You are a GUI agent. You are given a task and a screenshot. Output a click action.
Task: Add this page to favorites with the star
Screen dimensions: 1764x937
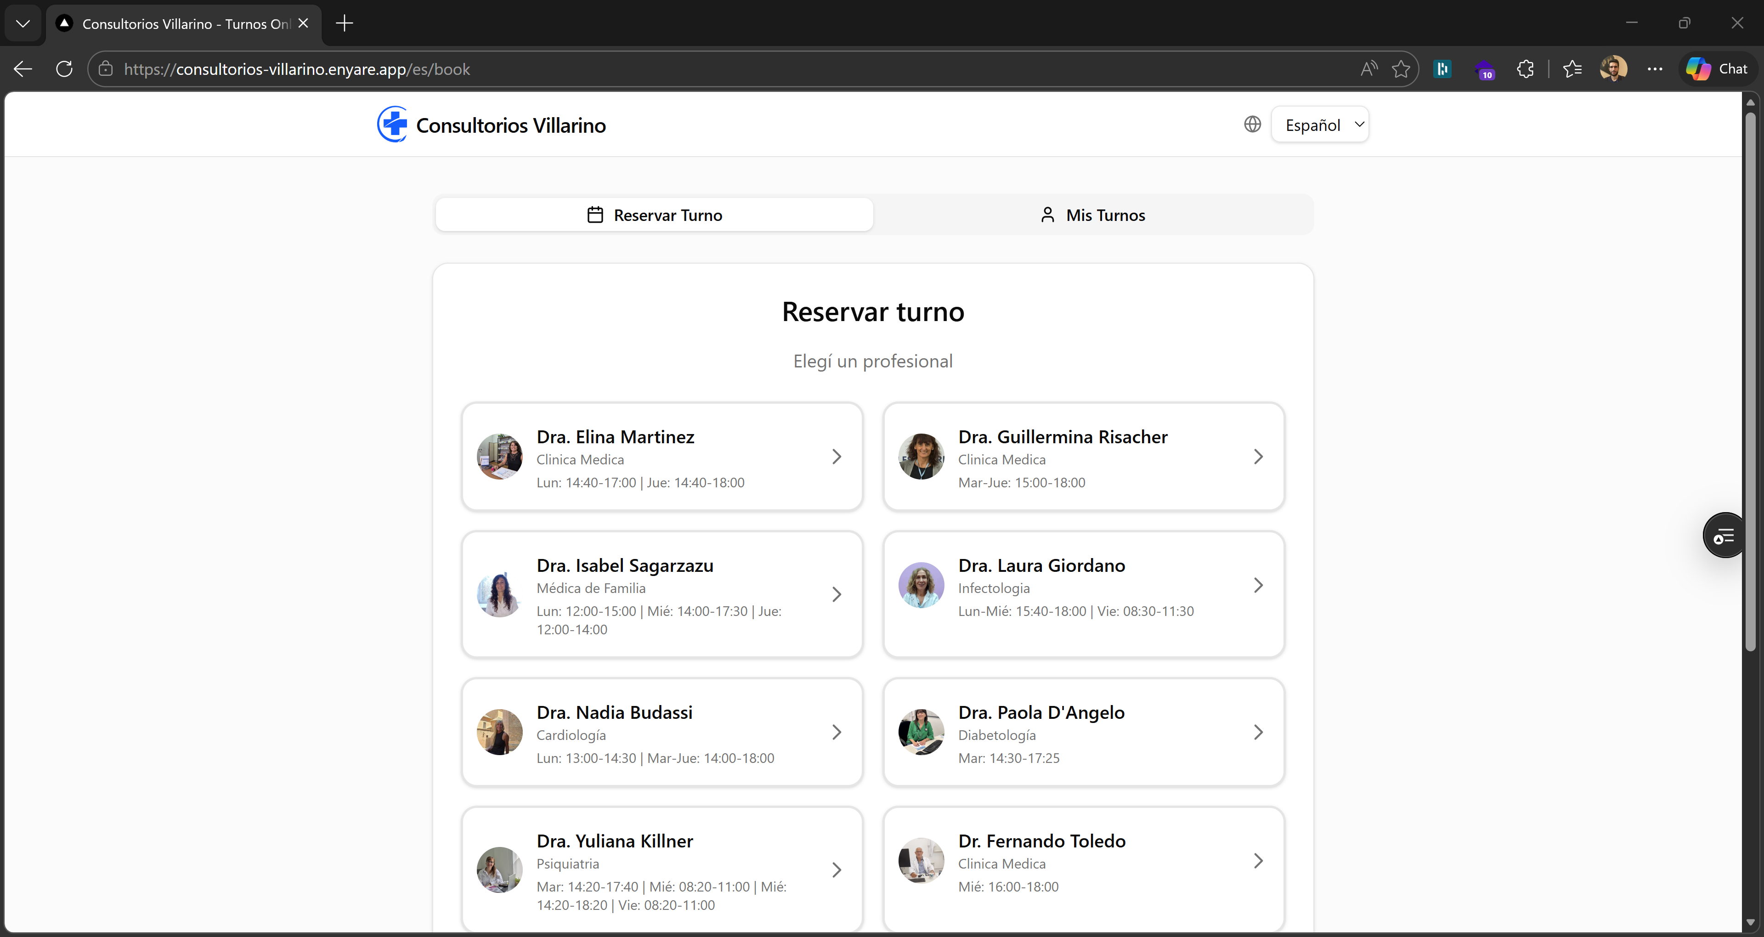point(1400,68)
